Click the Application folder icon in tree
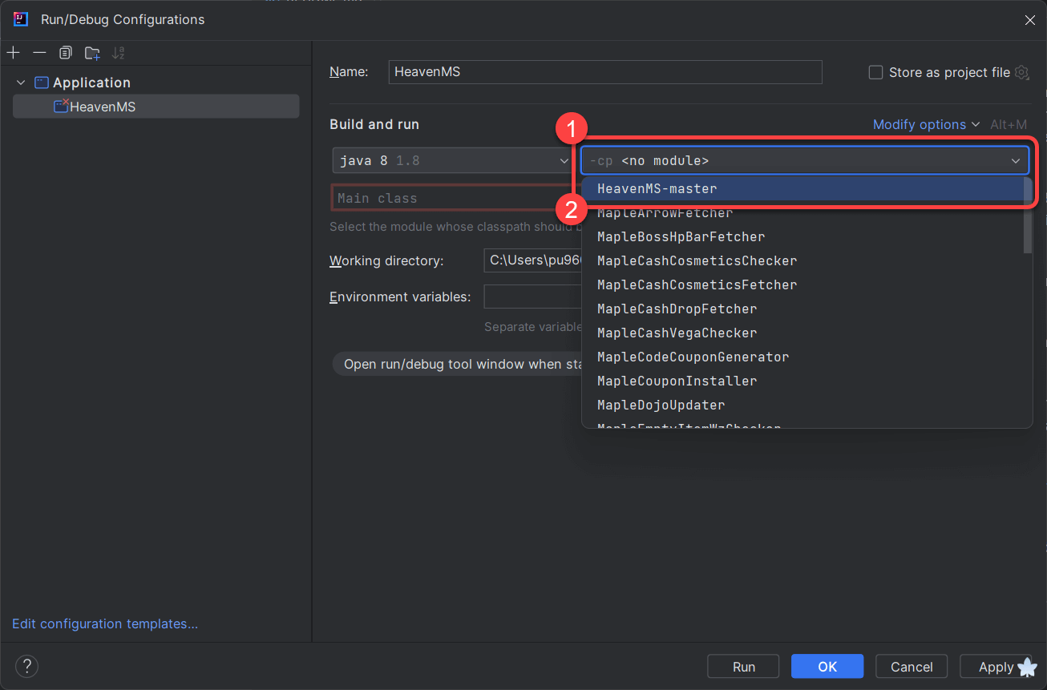1047x690 pixels. pyautogui.click(x=42, y=83)
